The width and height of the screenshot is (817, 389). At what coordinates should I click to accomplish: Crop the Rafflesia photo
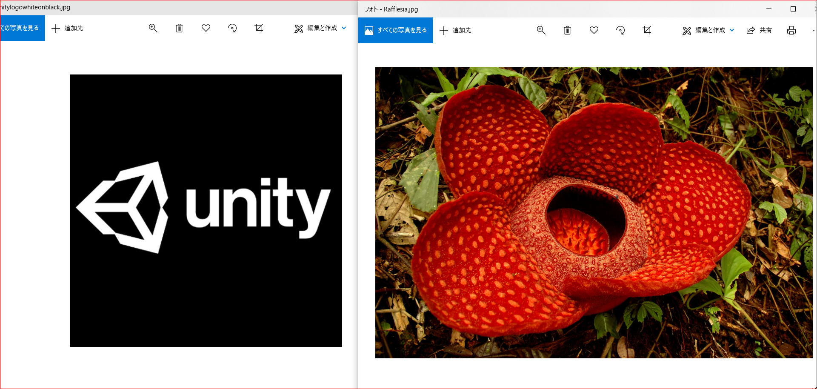coord(647,30)
